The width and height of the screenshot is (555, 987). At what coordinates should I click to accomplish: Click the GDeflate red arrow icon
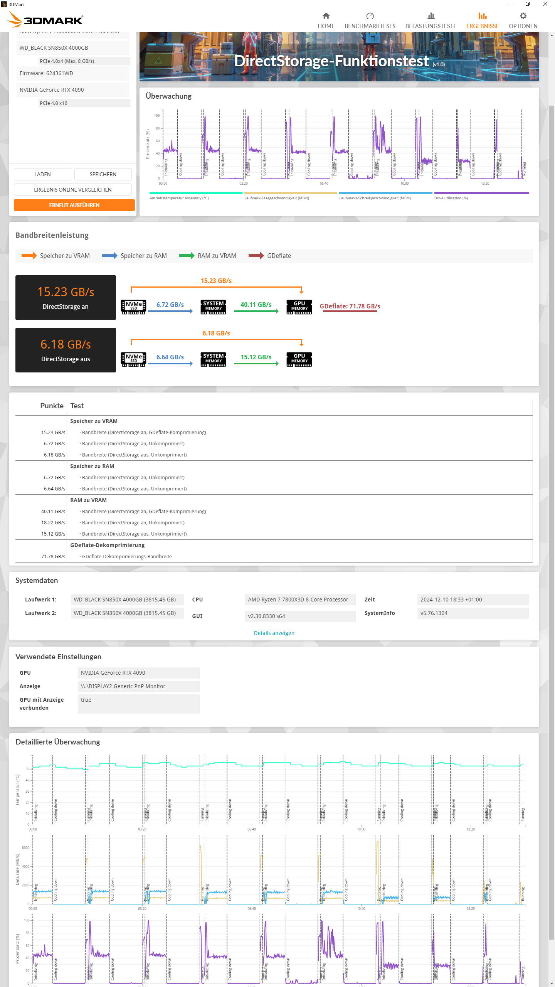(256, 256)
